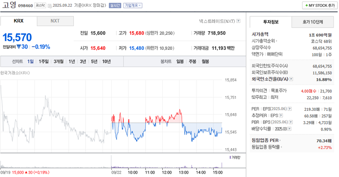Click the 한국거래소(KRX) chart label
Image resolution: width=339 pixels, height=177 pixels.
coord(15,73)
